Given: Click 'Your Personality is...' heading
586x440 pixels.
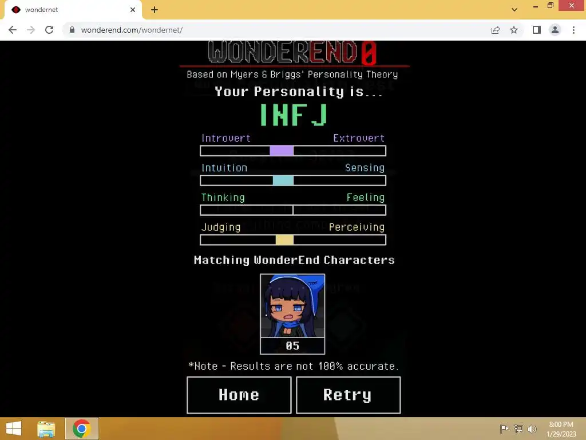Looking at the screenshot, I should [298, 92].
